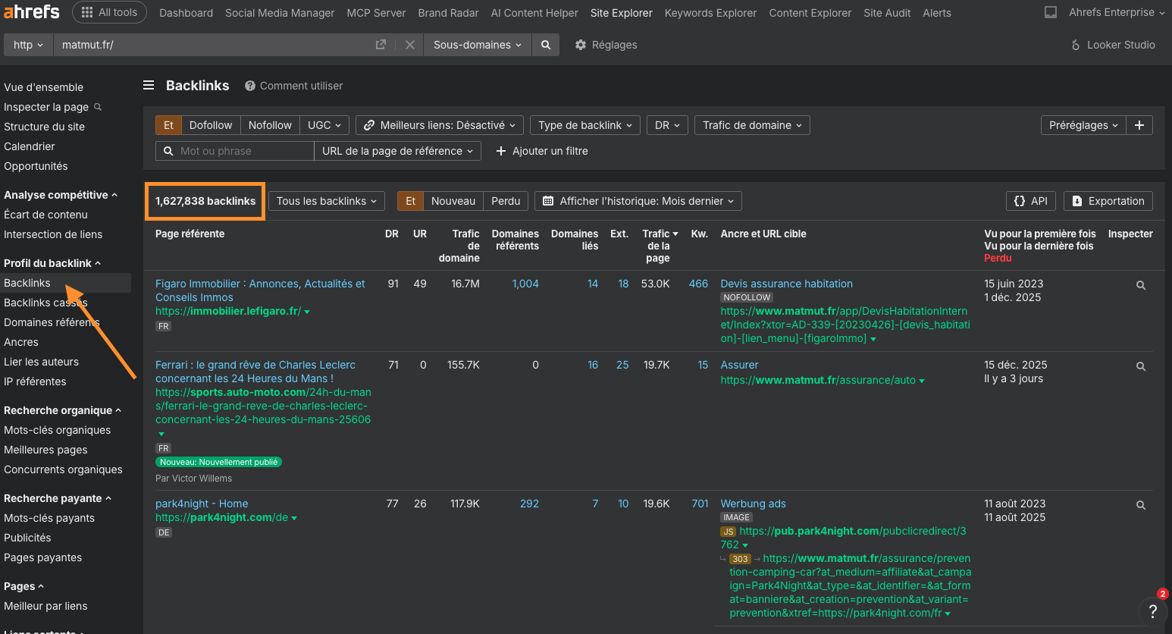The width and height of the screenshot is (1172, 634).
Task: Toggle the Nofollow filter
Action: coord(270,125)
